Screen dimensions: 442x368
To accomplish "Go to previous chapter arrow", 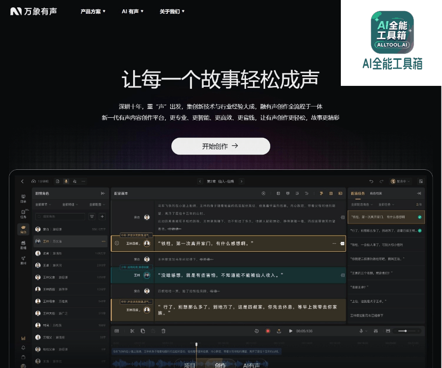I will (x=200, y=182).
